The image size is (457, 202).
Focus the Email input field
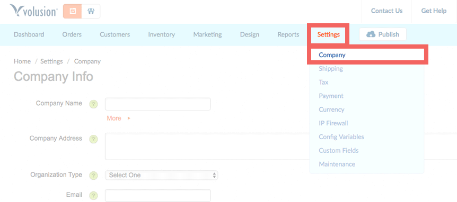tap(157, 195)
